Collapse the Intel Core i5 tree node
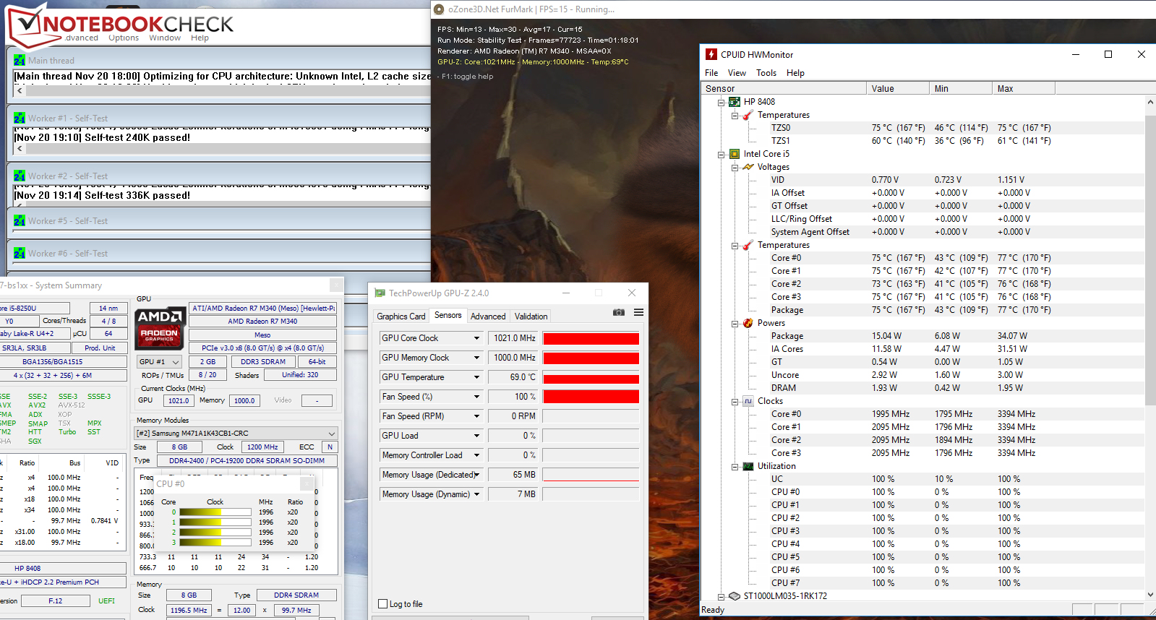 coord(721,155)
